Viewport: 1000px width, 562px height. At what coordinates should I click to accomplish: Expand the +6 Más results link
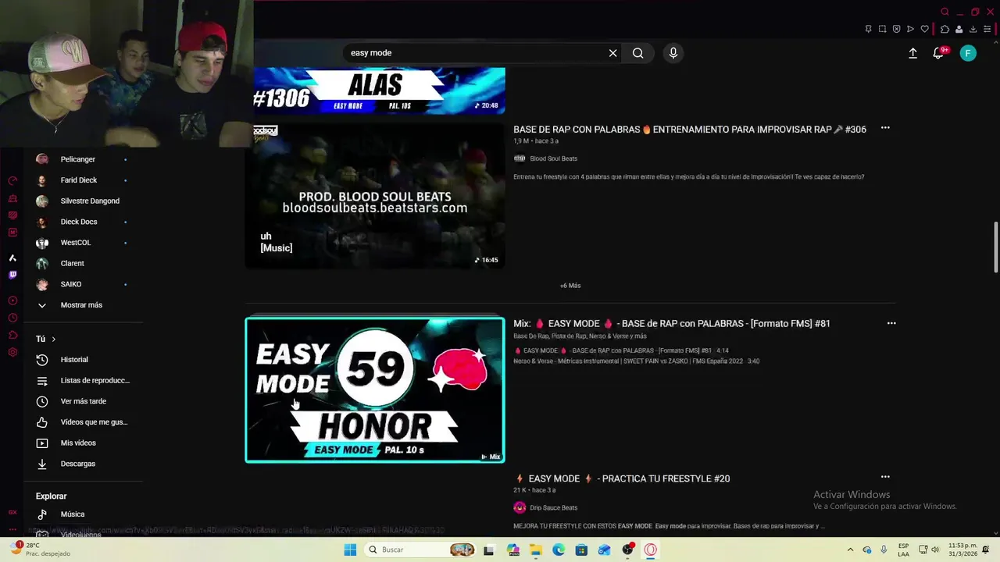[570, 286]
